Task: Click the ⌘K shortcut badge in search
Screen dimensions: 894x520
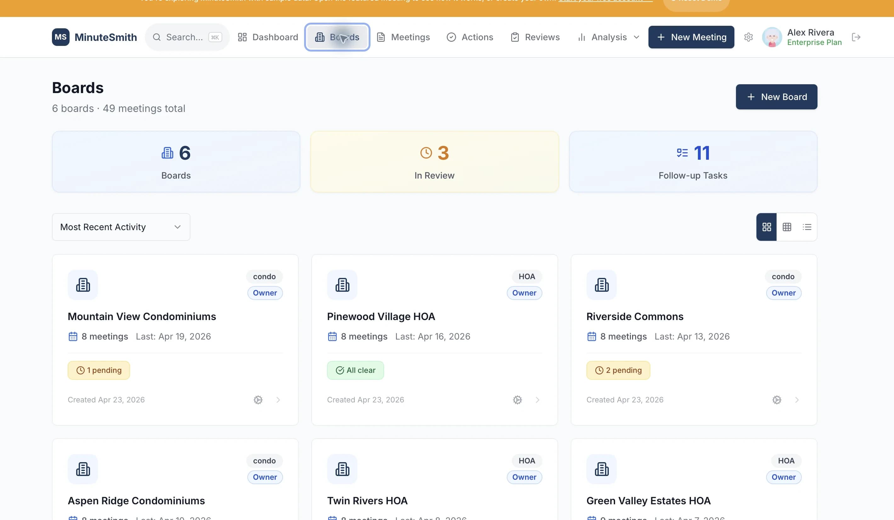Action: pyautogui.click(x=215, y=37)
